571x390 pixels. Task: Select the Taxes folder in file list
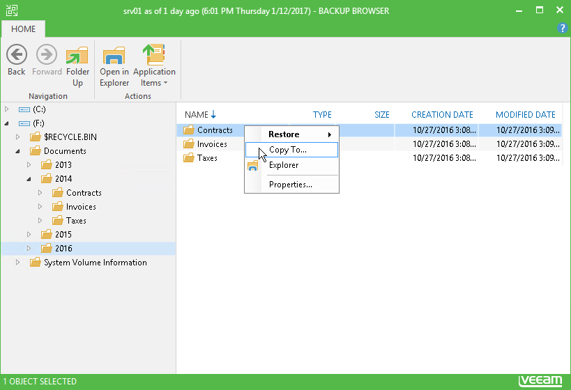tap(207, 158)
